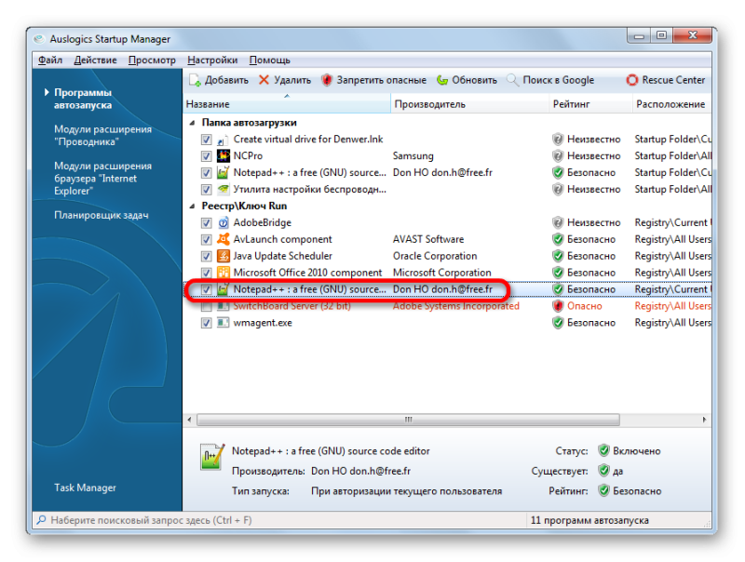
Task: Click the scrollbar right arrow
Action: pyautogui.click(x=704, y=420)
